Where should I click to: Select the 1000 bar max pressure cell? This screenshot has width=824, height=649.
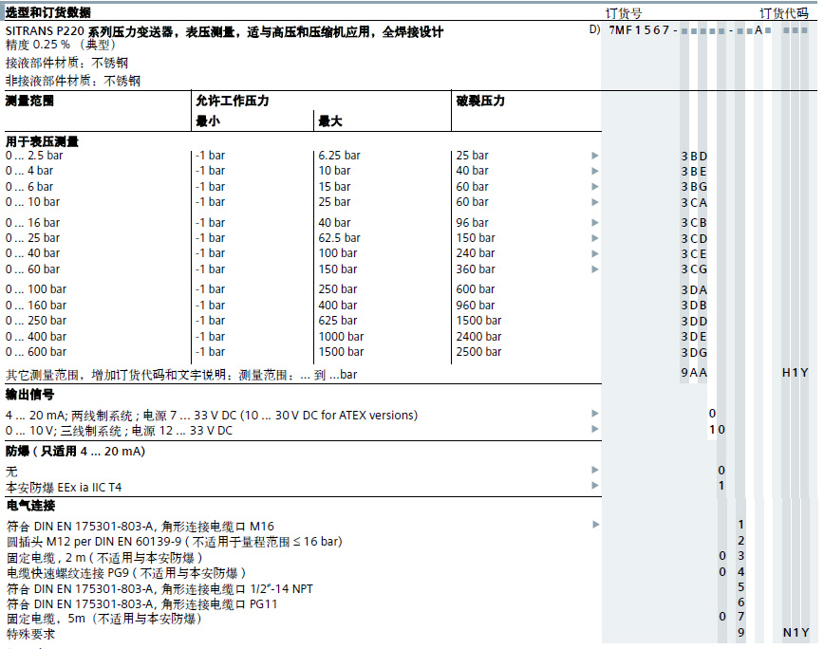(341, 337)
